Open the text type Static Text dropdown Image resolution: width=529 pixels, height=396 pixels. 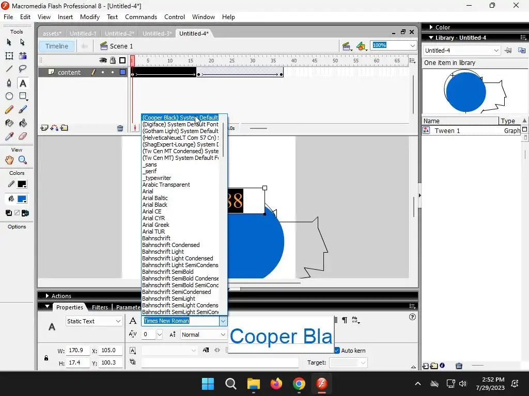[x=94, y=321]
